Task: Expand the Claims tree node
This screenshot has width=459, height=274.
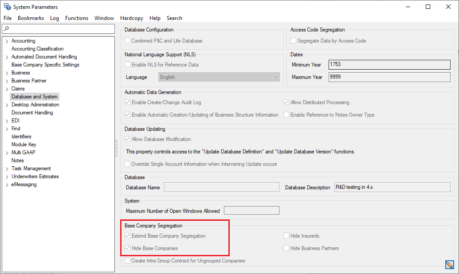Action: 7,89
